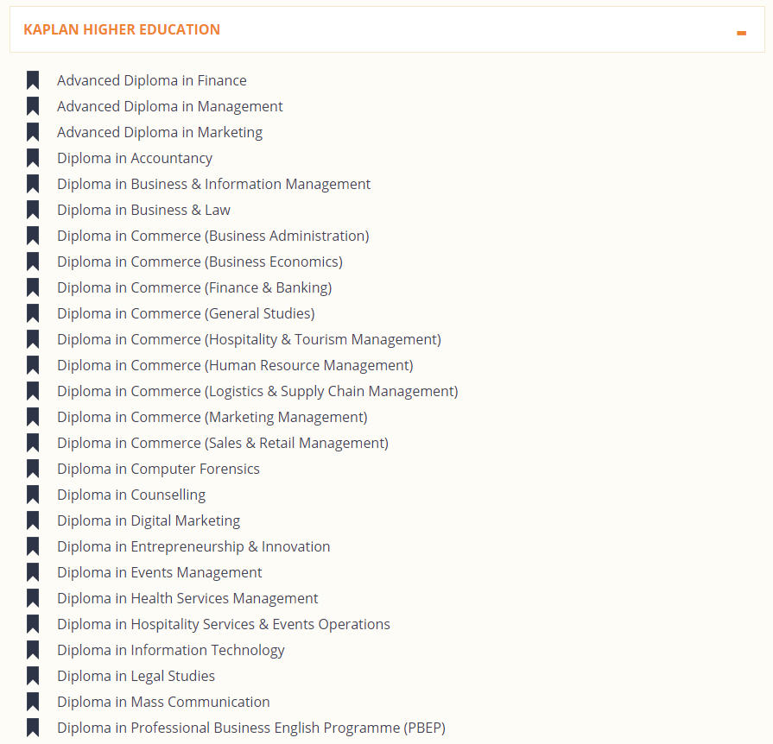Select the text 'Advanced Diploma in Marketing'
Screen dimensions: 773x744
tap(160, 132)
